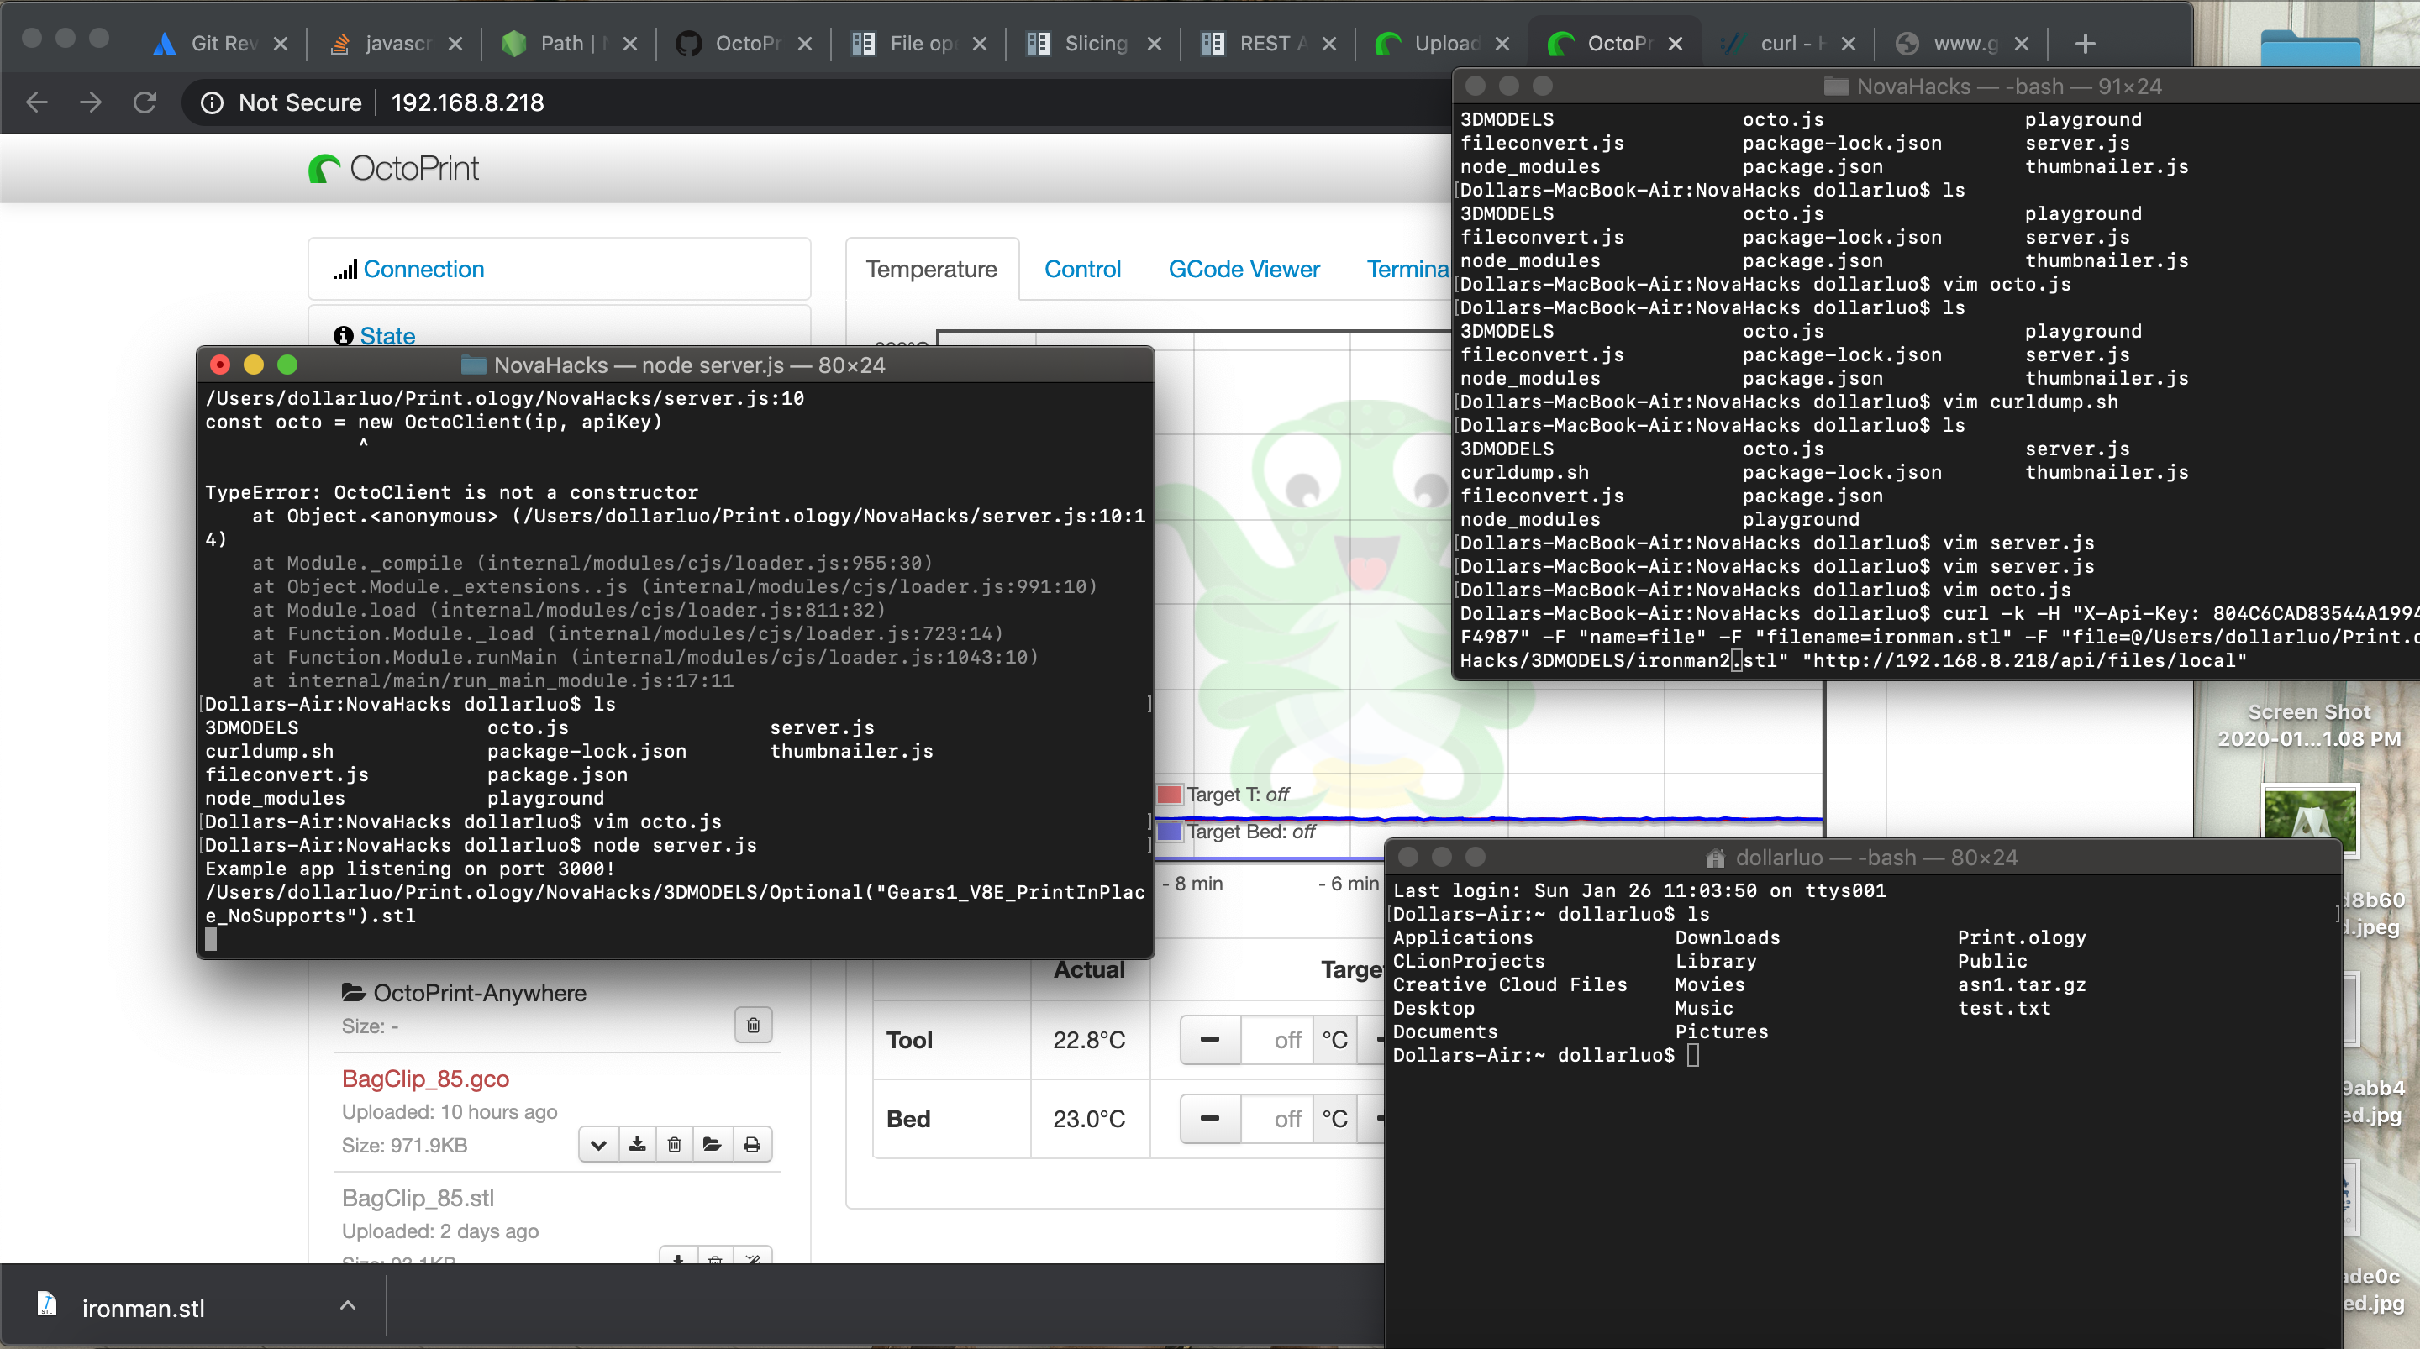The image size is (2420, 1349).
Task: Expand the Connection sidebar panel
Action: [423, 270]
